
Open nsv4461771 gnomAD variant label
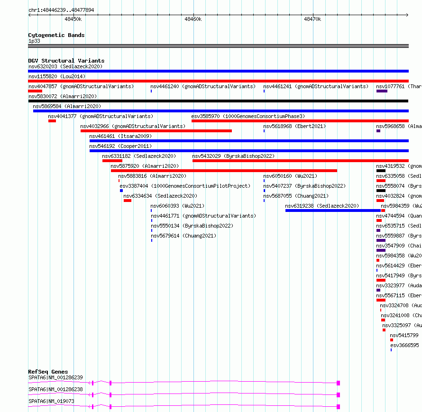pyautogui.click(x=203, y=216)
